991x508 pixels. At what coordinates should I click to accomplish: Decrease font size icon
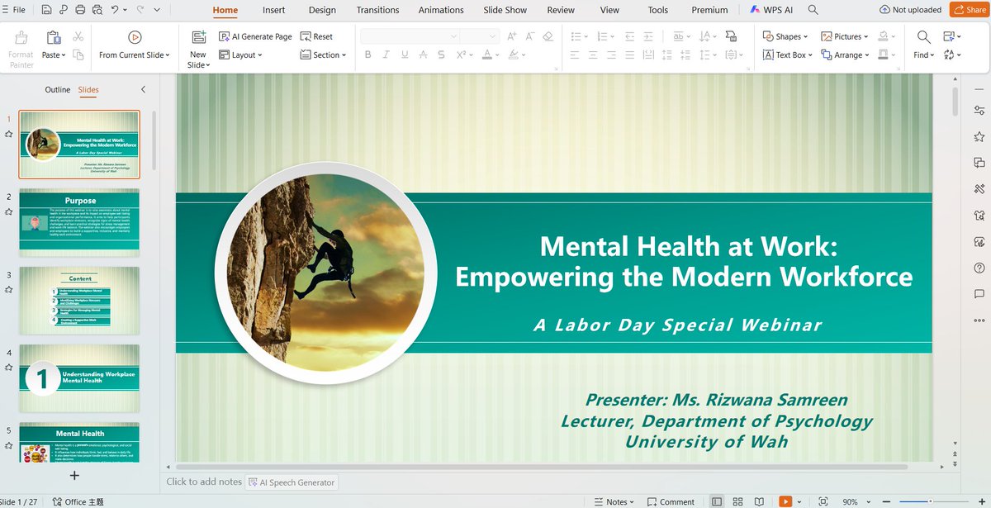click(530, 36)
